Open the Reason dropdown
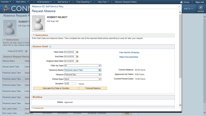Image resolution: width=206 pixels, height=116 pixels. tap(82, 74)
